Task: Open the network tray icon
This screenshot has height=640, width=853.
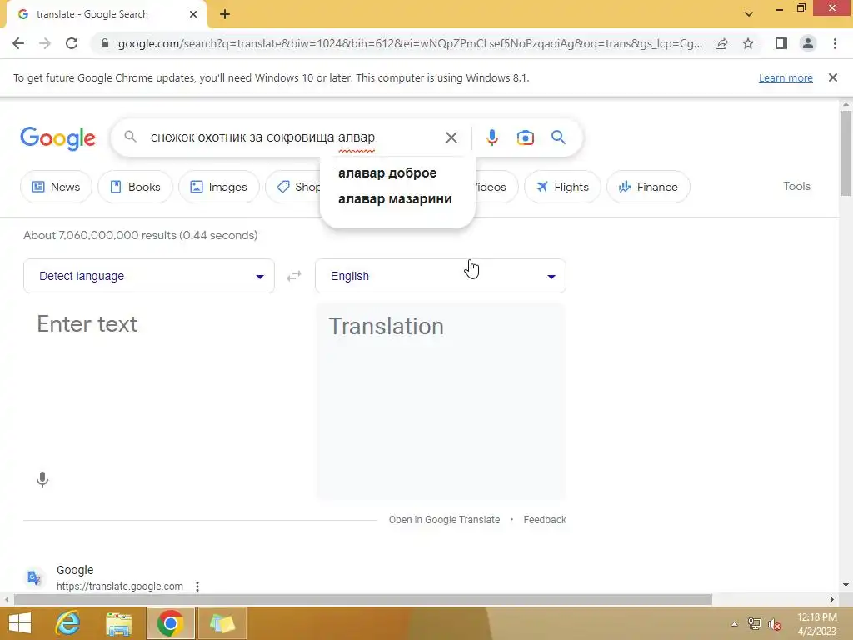Action: tap(755, 624)
